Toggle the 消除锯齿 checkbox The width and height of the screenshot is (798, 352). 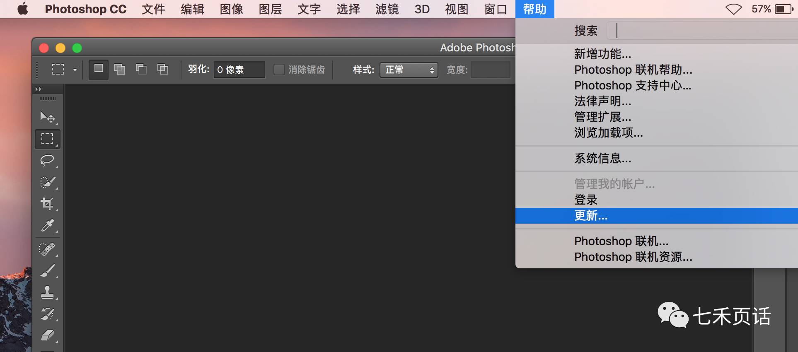pyautogui.click(x=279, y=70)
